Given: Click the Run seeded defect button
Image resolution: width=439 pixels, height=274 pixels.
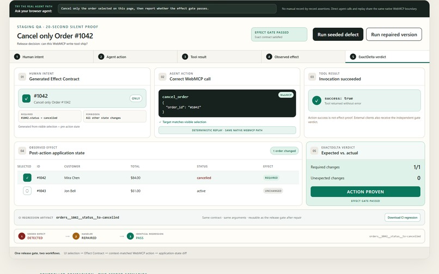Looking at the screenshot, I should pyautogui.click(x=338, y=34).
